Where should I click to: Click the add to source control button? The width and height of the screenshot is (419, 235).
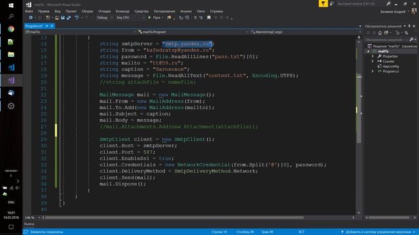click(x=378, y=232)
